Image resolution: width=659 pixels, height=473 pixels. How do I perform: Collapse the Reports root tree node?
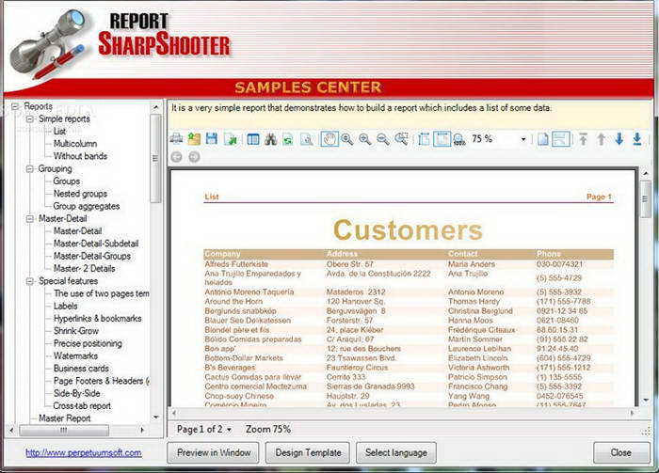[x=15, y=106]
